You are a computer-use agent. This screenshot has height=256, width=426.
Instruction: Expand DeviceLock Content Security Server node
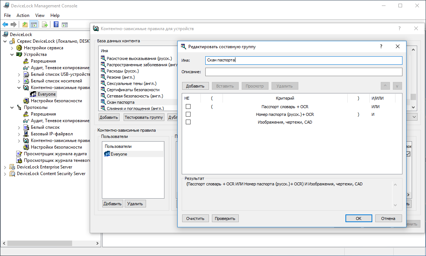pos(5,174)
